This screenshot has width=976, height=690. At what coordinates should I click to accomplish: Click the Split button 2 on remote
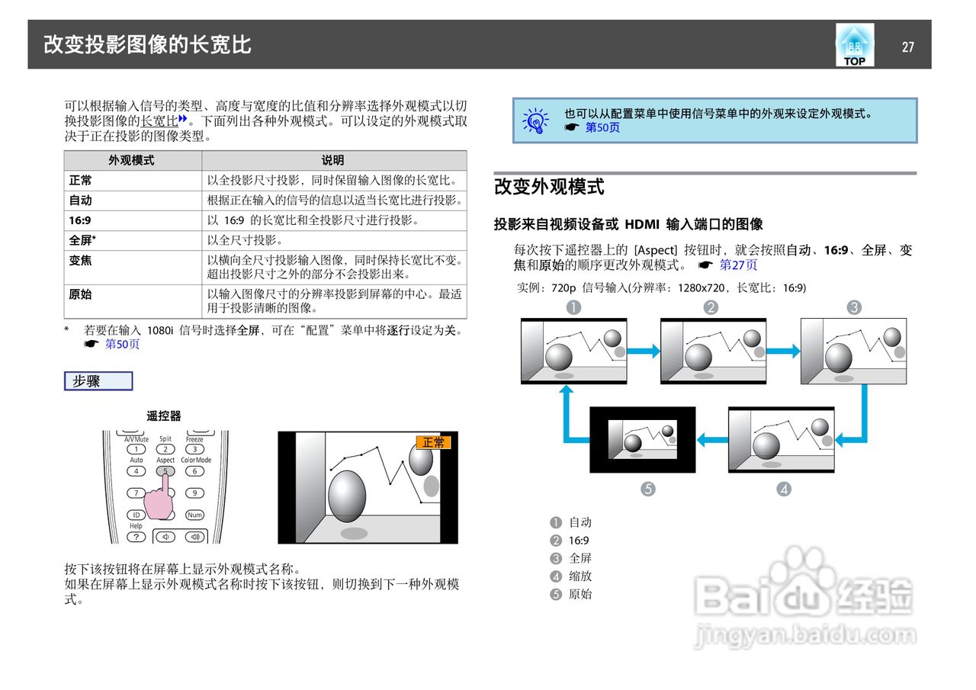[165, 449]
